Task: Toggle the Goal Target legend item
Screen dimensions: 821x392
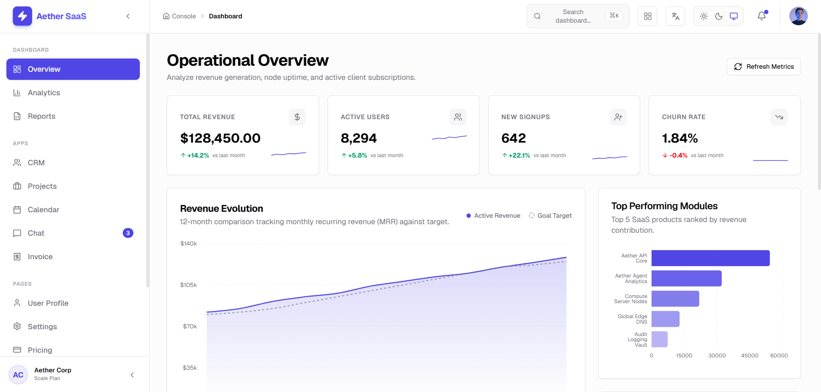Action: point(550,216)
